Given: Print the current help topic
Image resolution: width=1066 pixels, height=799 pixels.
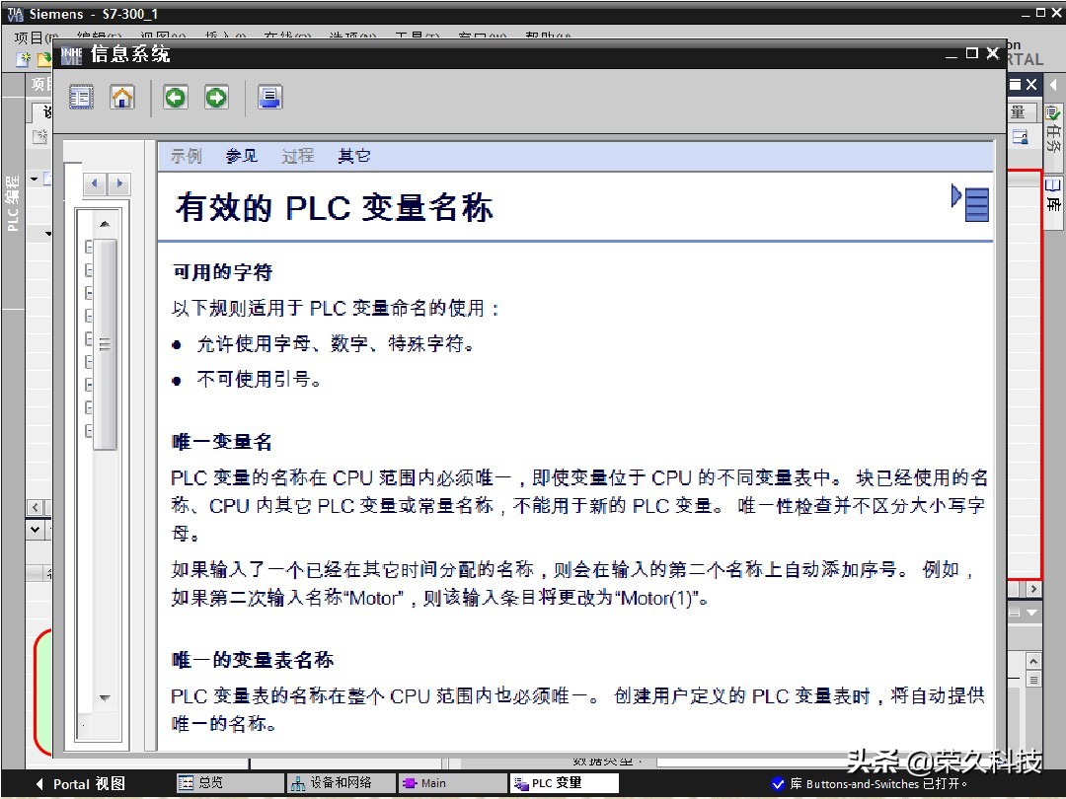Looking at the screenshot, I should point(268,97).
